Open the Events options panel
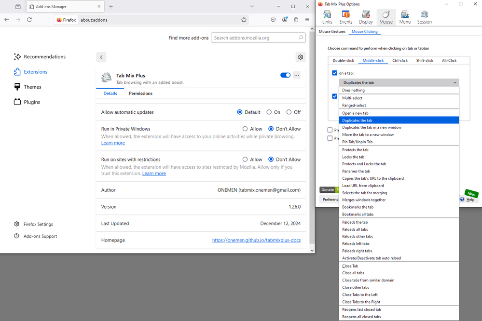The image size is (482, 321). [345, 17]
